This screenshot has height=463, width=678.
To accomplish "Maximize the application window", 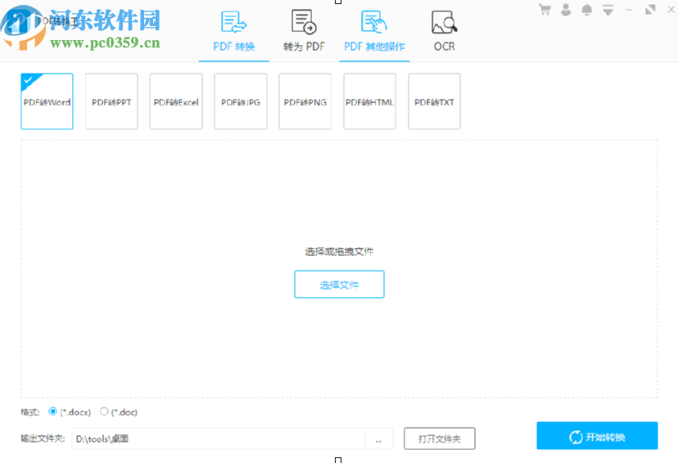I will pos(650,9).
